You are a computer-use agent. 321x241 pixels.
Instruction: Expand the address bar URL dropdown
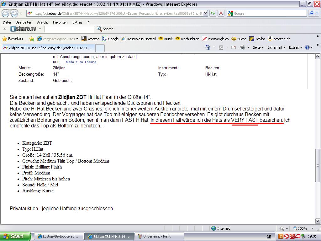[206, 13]
